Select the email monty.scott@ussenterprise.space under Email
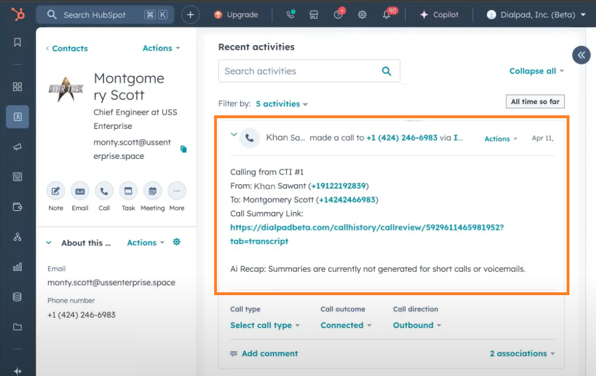596x376 pixels. coord(111,283)
